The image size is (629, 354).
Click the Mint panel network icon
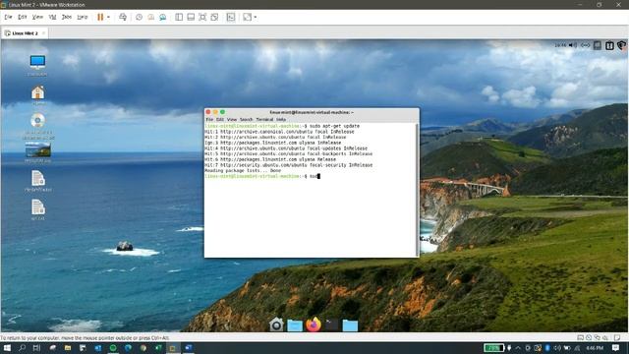586,45
